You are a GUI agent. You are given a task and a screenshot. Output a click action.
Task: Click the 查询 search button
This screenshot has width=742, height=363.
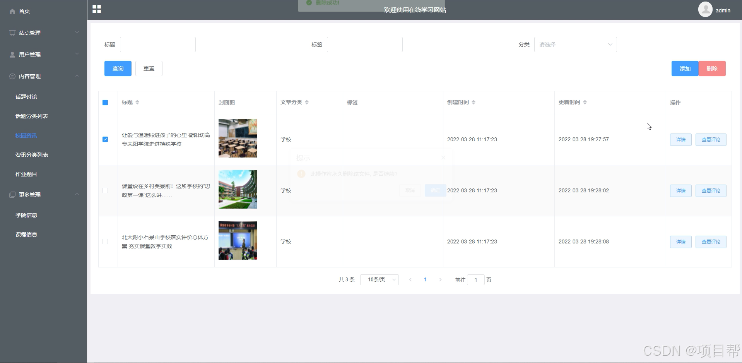118,68
